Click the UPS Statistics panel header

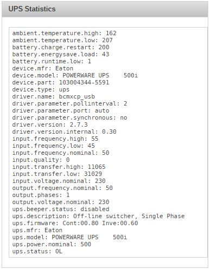pyautogui.click(x=105, y=9)
